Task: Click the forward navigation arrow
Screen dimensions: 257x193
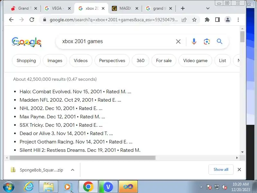Action: pyautogui.click(x=22, y=20)
